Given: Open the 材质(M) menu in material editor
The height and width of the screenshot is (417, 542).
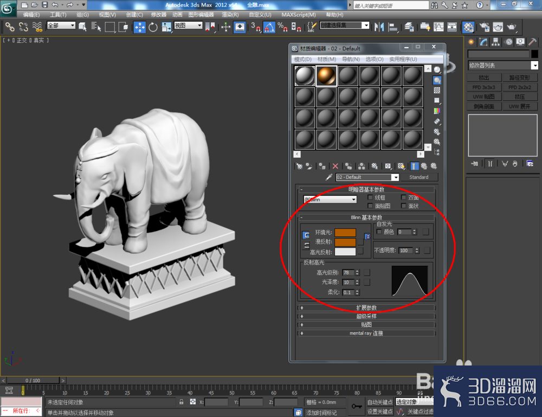Looking at the screenshot, I should tap(327, 59).
